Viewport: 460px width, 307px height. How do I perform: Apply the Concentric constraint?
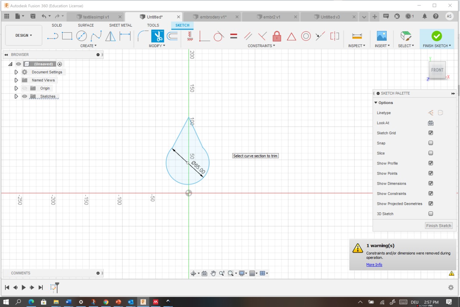(x=306, y=36)
